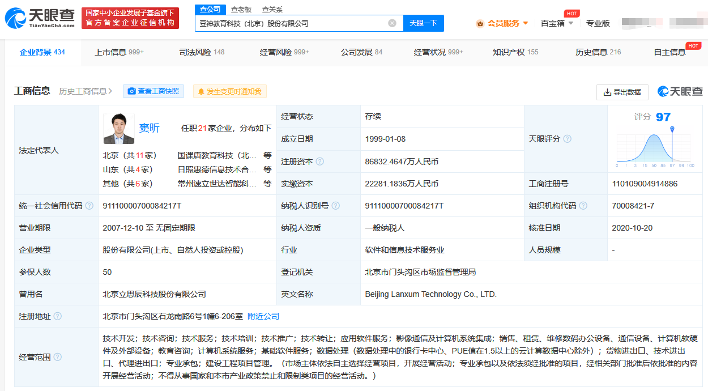The width and height of the screenshot is (708, 391).
Task: Open the 经营范围 help icon
Action: pyautogui.click(x=58, y=357)
